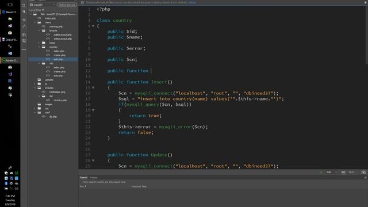Sort results by the File column

click(x=83, y=186)
